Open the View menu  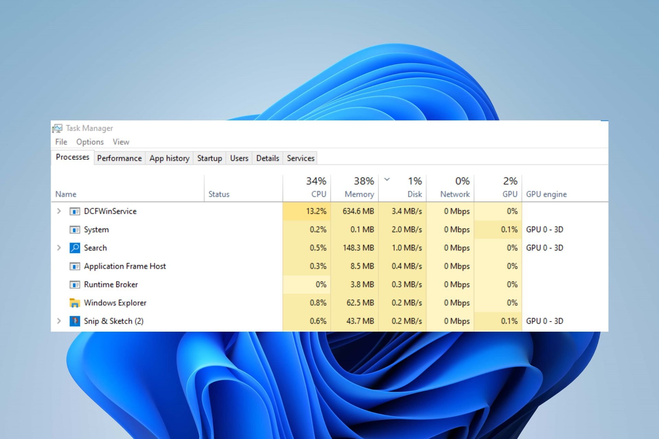click(121, 142)
